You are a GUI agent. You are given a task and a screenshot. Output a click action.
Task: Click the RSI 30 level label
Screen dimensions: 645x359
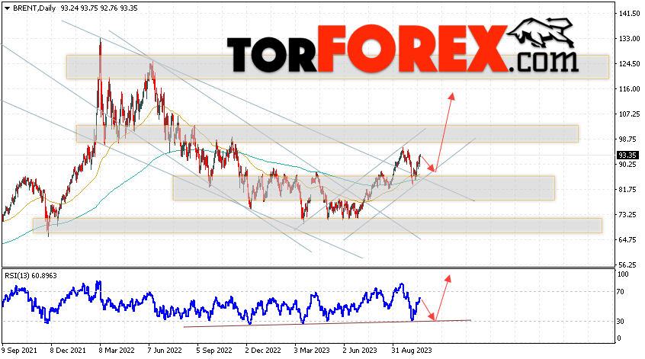point(621,321)
